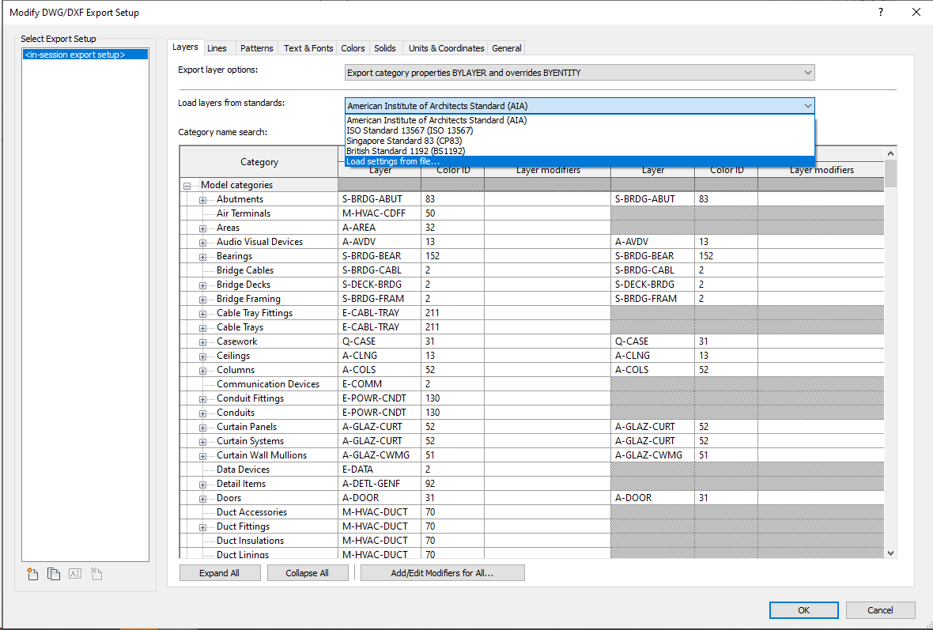Image resolution: width=933 pixels, height=630 pixels.
Task: Click the help question mark icon
Action: [881, 12]
